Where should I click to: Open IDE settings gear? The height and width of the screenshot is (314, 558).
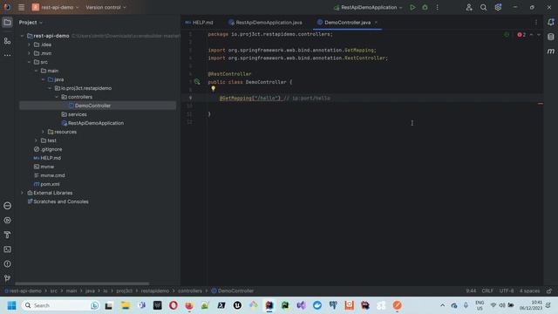(x=498, y=7)
